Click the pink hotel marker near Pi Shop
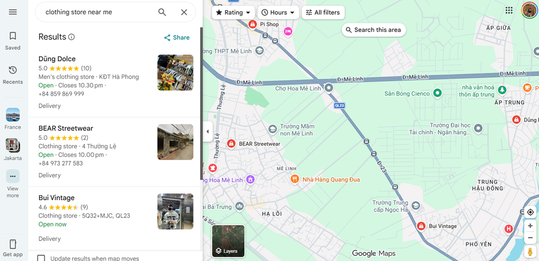Viewport: 539px width, 261px height. [288, 31]
